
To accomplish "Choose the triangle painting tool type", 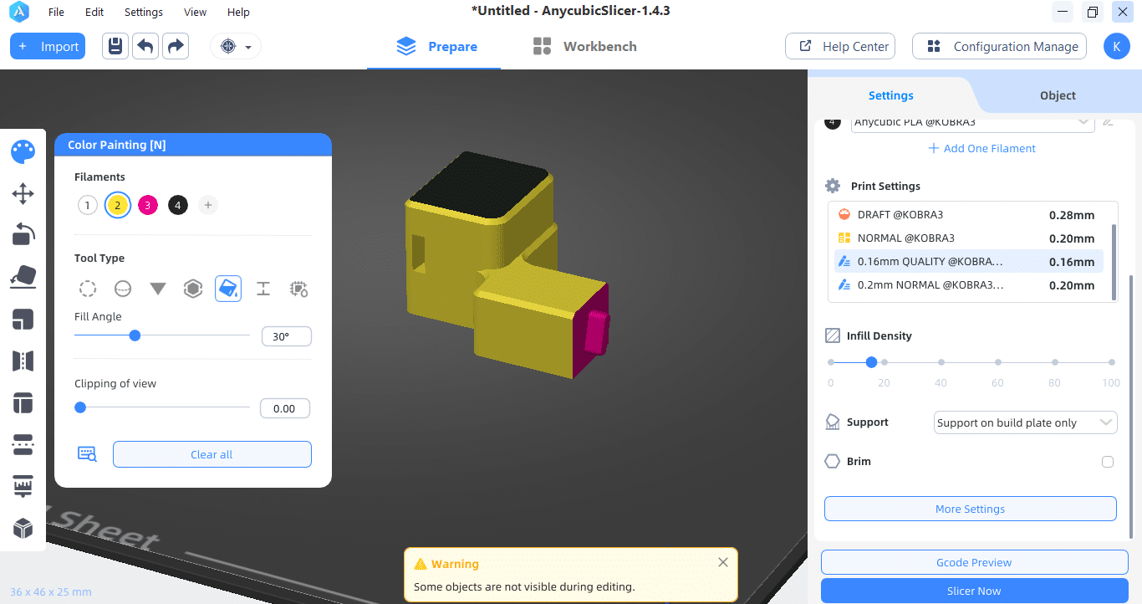I will click(158, 289).
